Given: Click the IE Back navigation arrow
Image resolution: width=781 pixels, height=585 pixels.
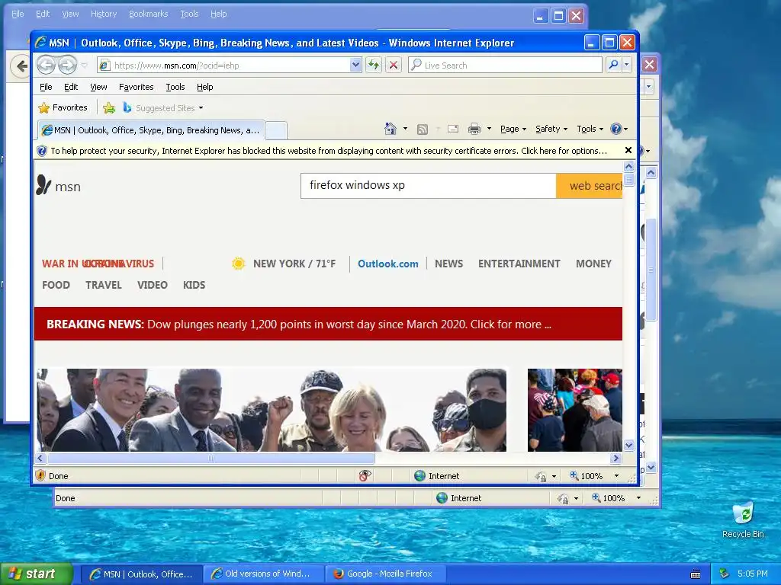Looking at the screenshot, I should [46, 65].
